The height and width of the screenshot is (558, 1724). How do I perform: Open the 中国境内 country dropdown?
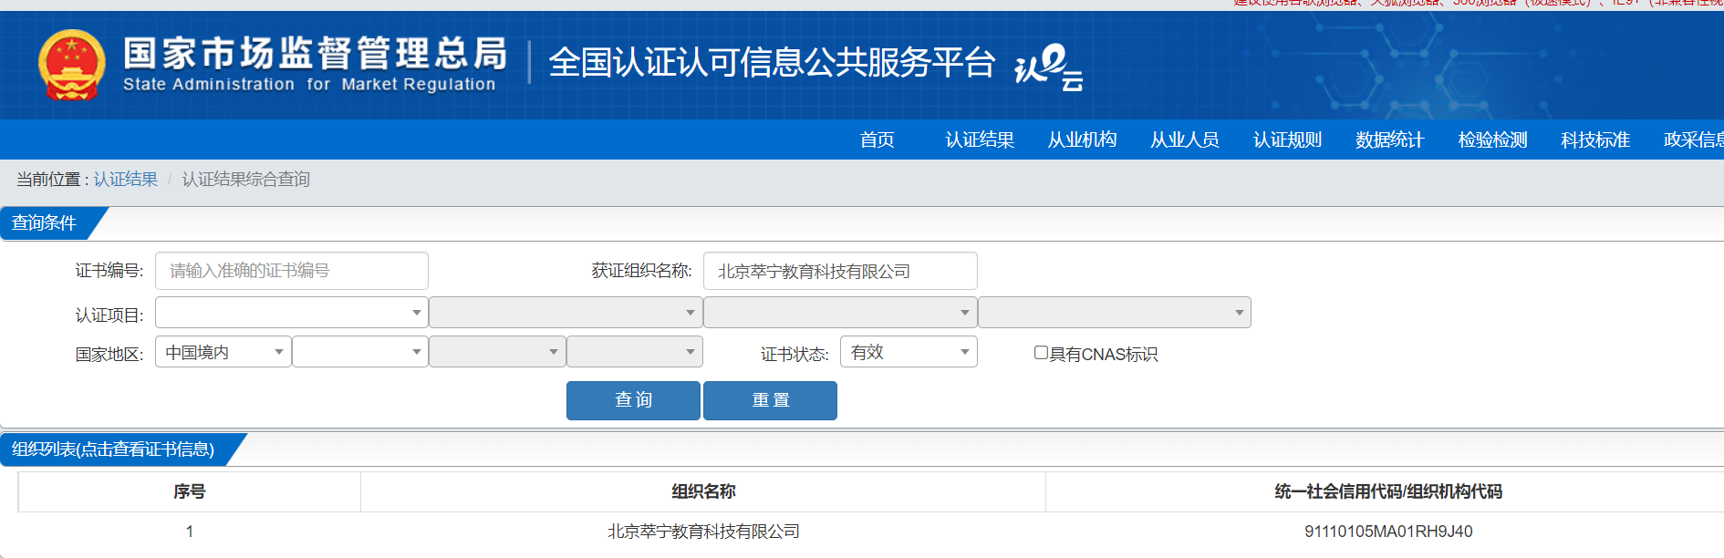point(223,352)
